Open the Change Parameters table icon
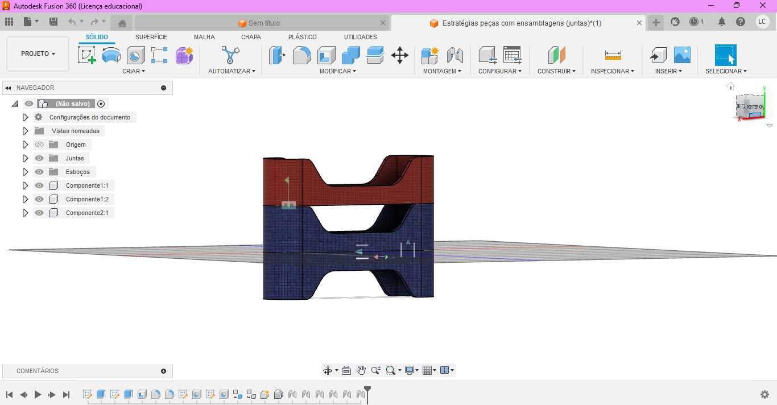 [513, 55]
